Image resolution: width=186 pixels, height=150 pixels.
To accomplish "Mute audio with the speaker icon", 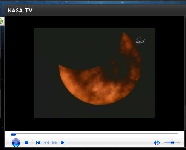I will click(157, 142).
